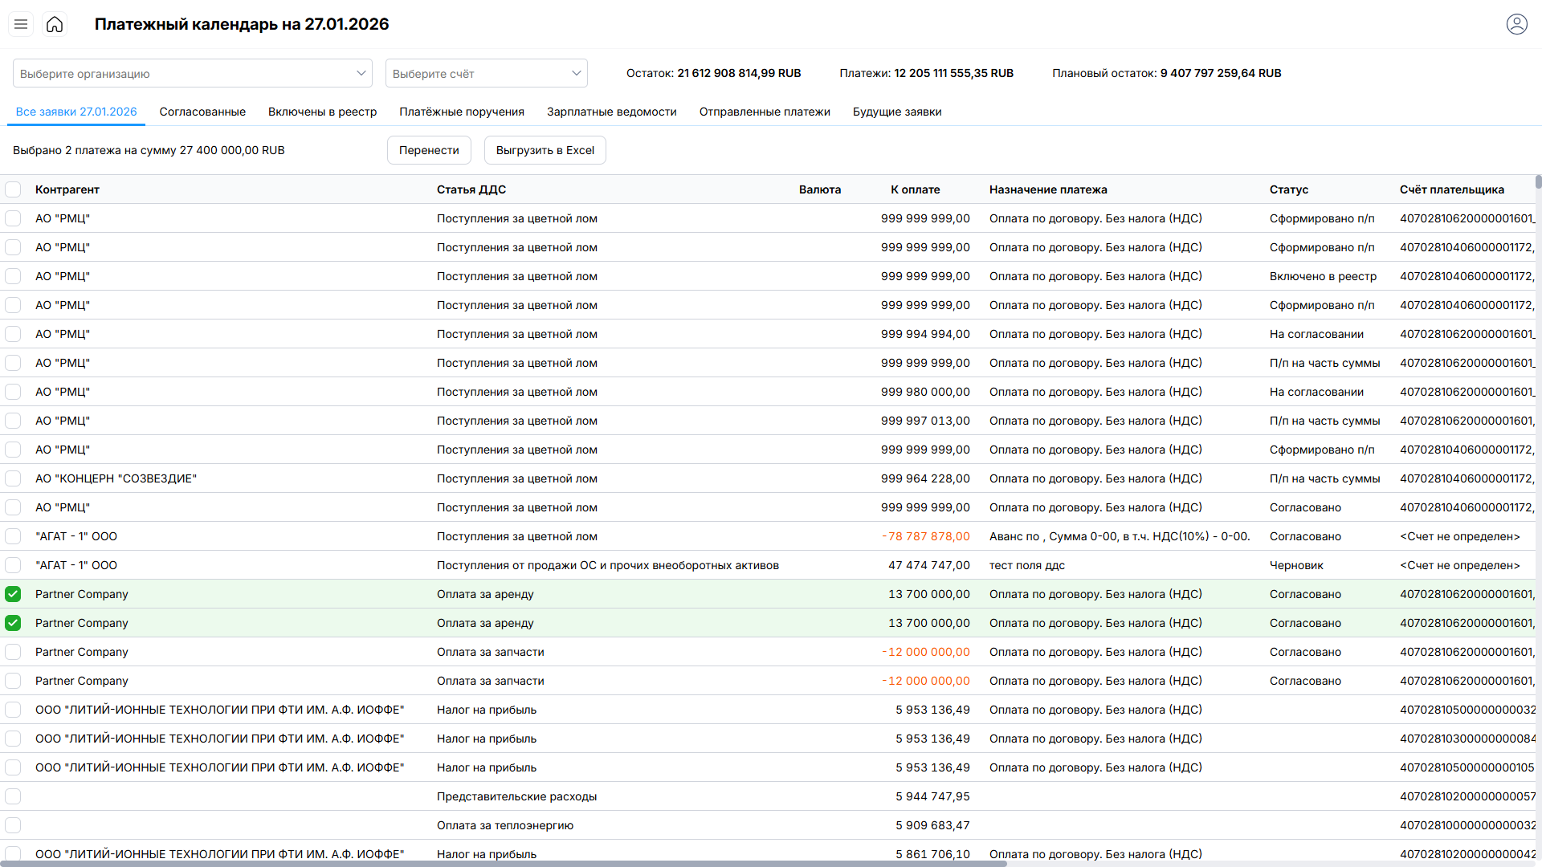Click the К оплате column header
Screen dimensions: 1542x867
[x=915, y=189]
